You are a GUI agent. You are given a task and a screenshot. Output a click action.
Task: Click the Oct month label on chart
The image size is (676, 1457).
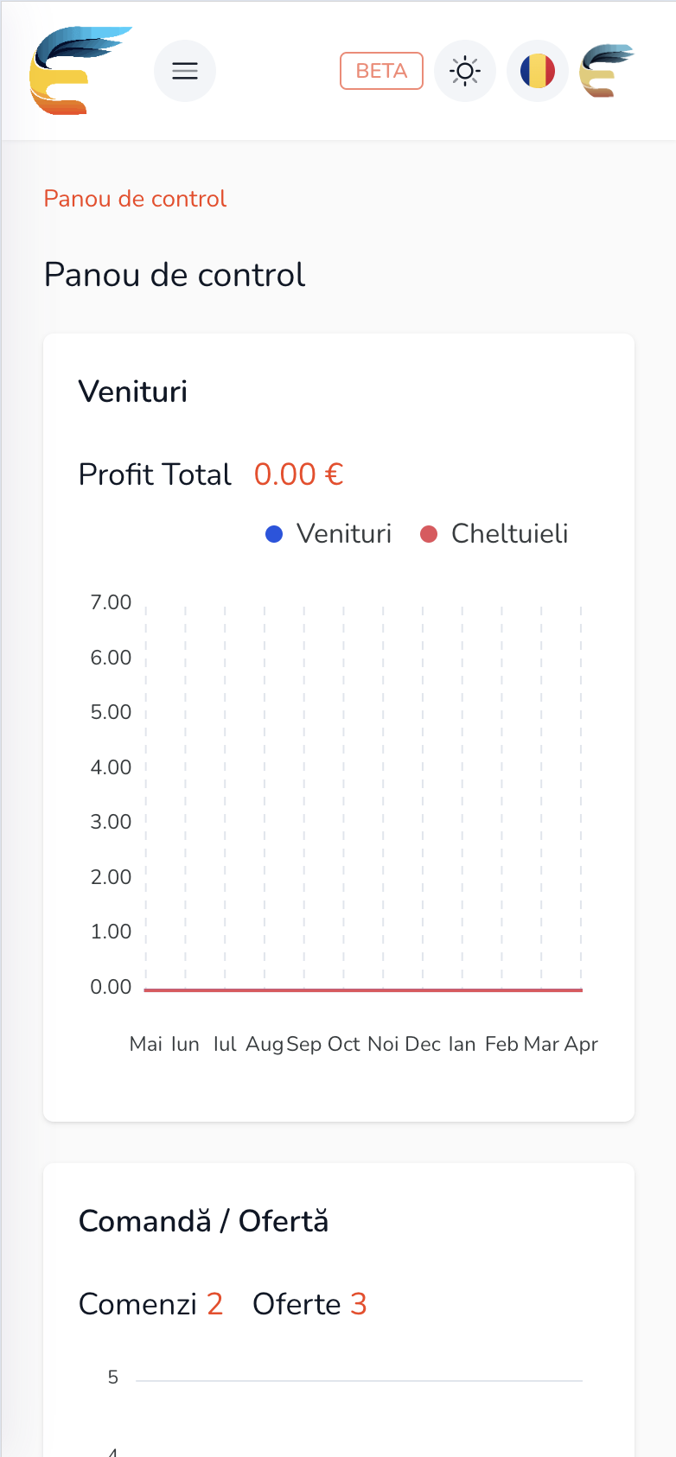click(x=343, y=1044)
